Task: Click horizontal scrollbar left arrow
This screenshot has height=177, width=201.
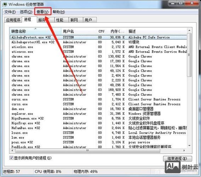Action: (x=12, y=150)
